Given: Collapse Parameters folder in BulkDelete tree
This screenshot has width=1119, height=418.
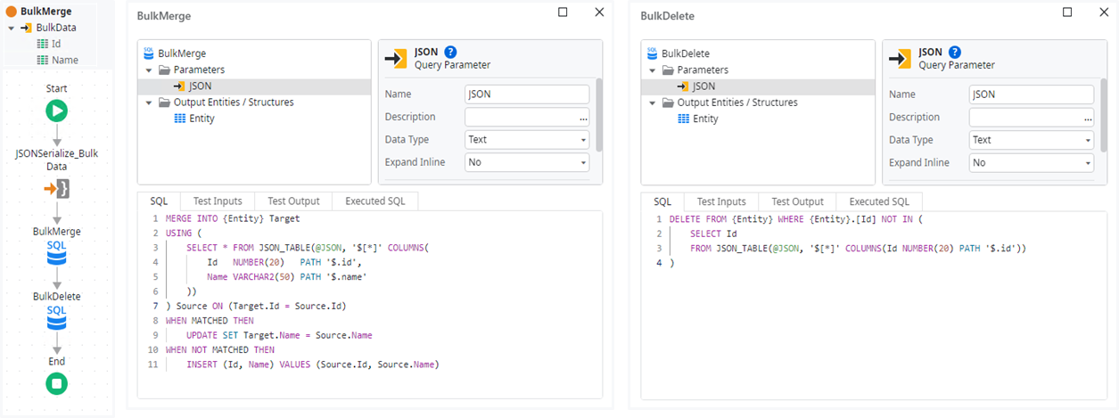Looking at the screenshot, I should pos(653,70).
